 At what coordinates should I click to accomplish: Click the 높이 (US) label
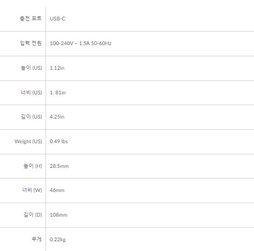coord(31,67)
